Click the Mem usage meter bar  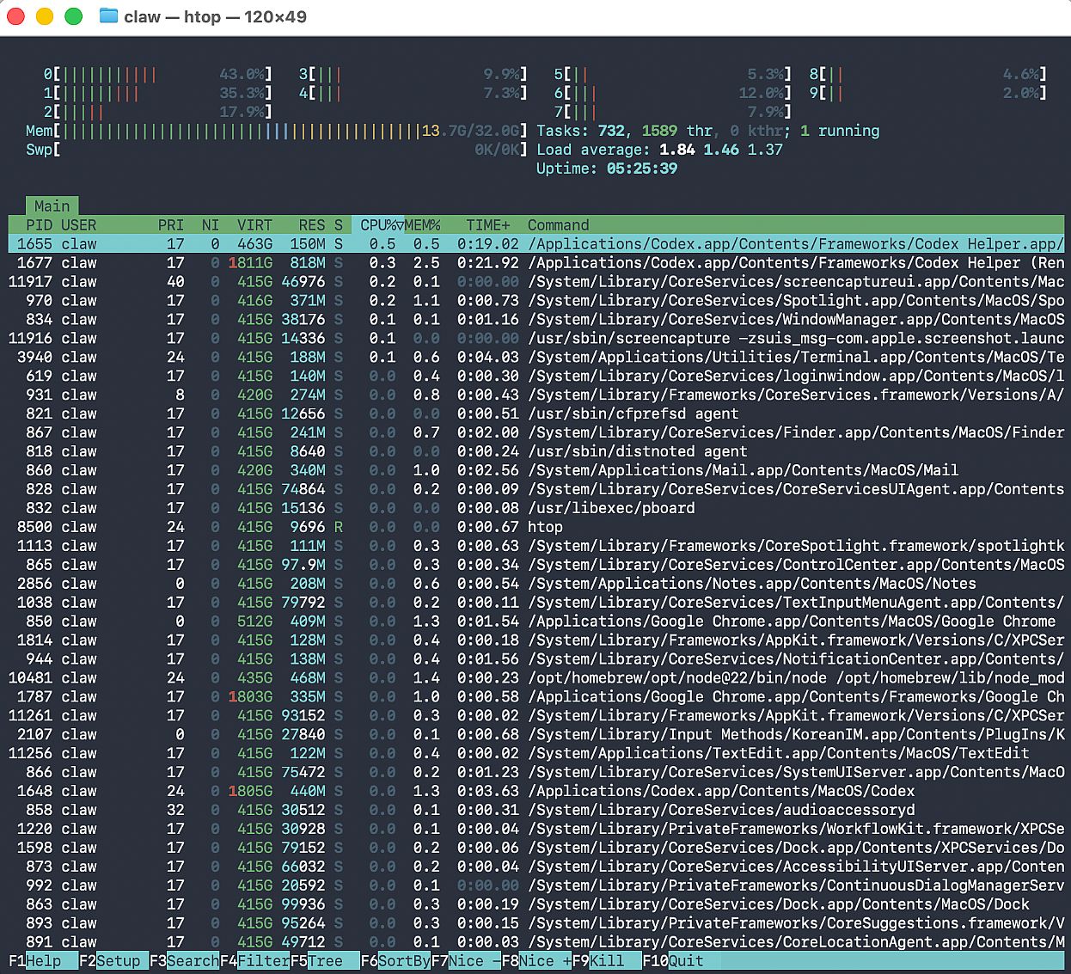pyautogui.click(x=277, y=131)
